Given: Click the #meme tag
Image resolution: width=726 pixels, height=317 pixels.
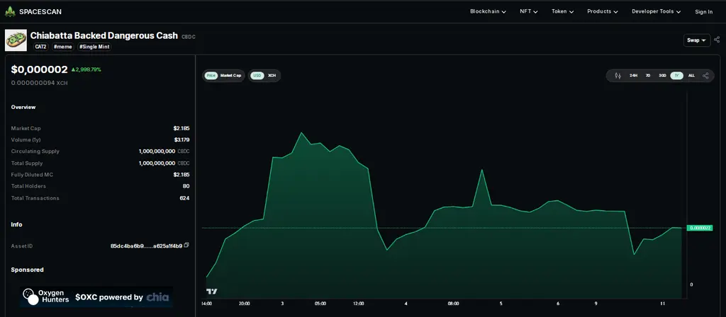Looking at the screenshot, I should click(x=62, y=47).
